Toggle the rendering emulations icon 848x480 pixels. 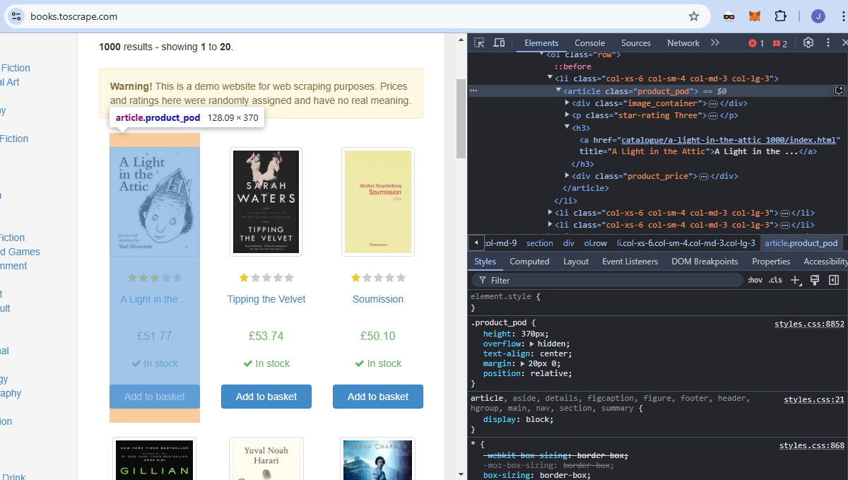pos(814,280)
